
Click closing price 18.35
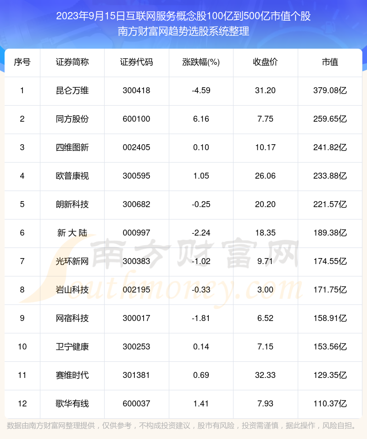pos(265,233)
